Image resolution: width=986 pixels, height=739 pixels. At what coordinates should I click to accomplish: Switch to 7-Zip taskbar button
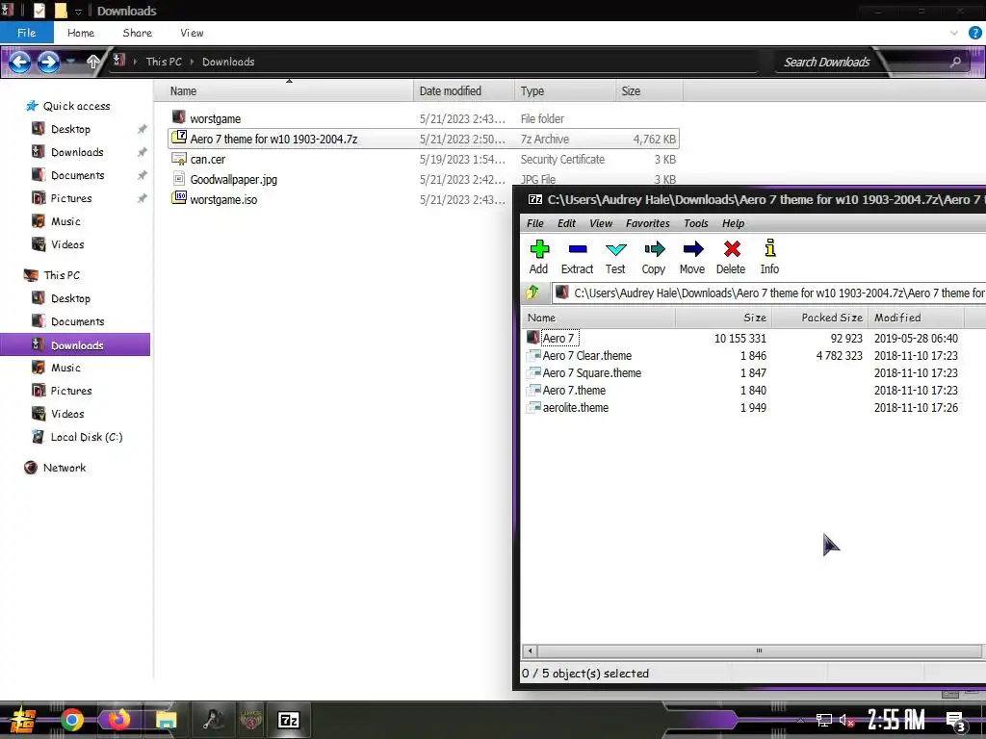click(x=289, y=720)
